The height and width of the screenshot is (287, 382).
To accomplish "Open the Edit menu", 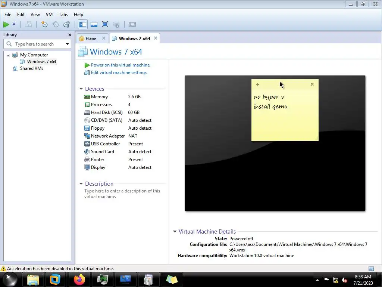I will 21,15.
